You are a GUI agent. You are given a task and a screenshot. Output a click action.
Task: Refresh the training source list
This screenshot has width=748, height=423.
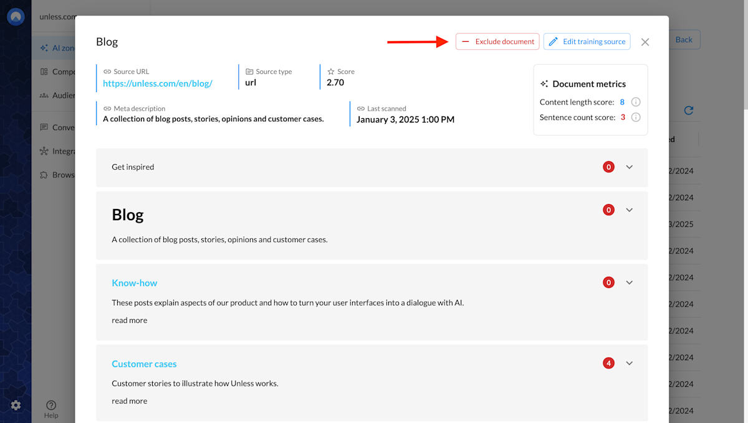point(688,110)
